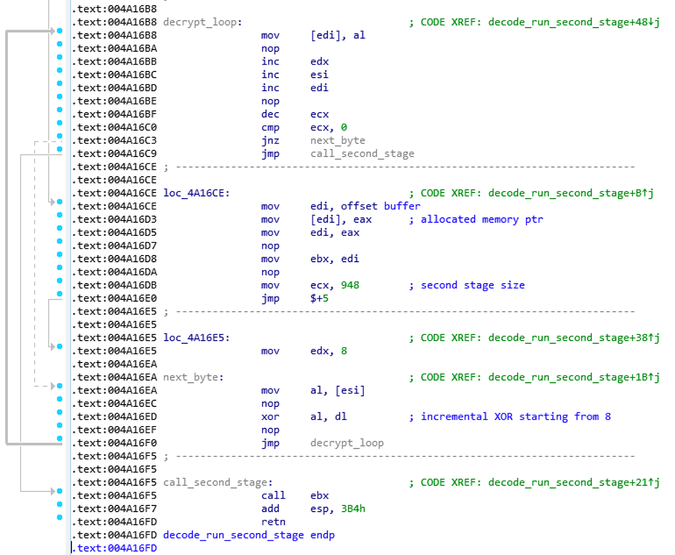675x555 pixels.
Task: Click address '.text:004A16BD' on inc edi line
Action: 114,88
